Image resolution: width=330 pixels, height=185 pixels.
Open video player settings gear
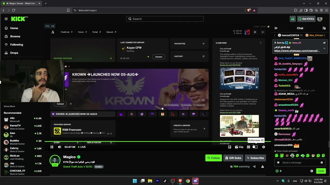click(263, 147)
